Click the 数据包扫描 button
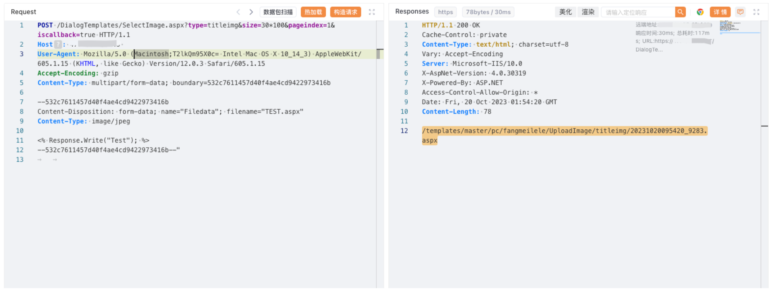The height and width of the screenshot is (294, 774). (x=278, y=12)
